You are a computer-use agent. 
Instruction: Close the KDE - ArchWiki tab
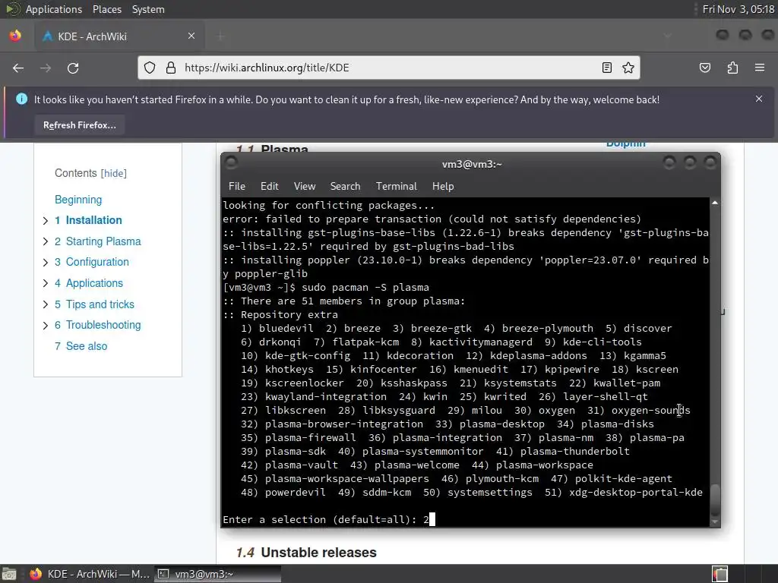coord(191,36)
